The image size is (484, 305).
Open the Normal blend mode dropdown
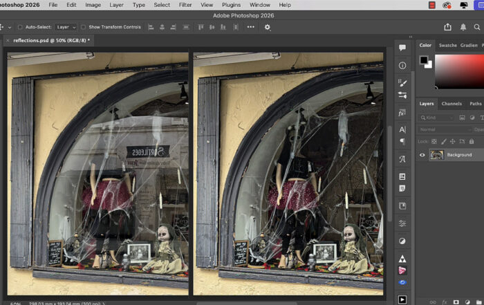443,129
